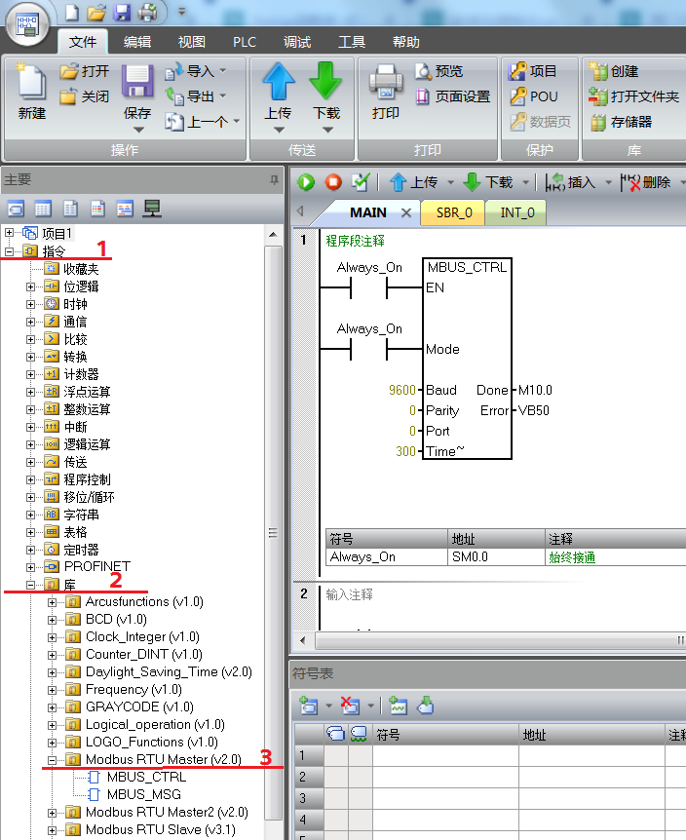The height and width of the screenshot is (840, 686).
Task: Click row 1 symbol cell in symbol table
Action: click(x=445, y=756)
